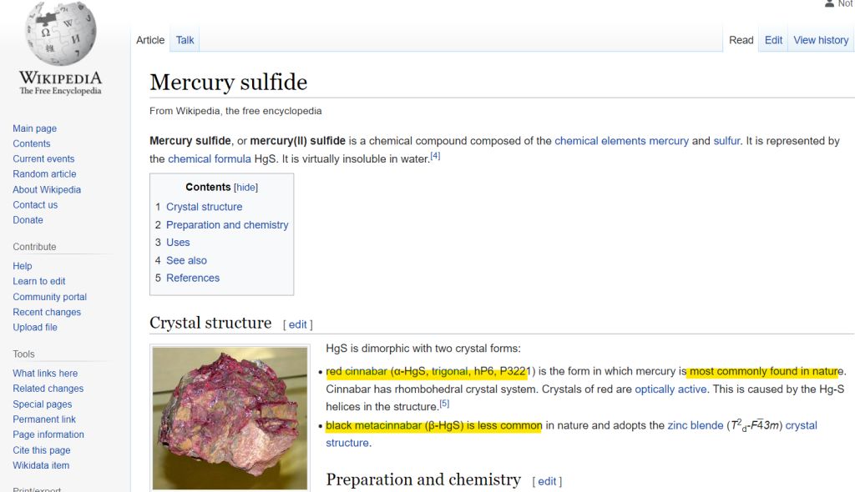Follow the sulfur element link

tap(726, 141)
